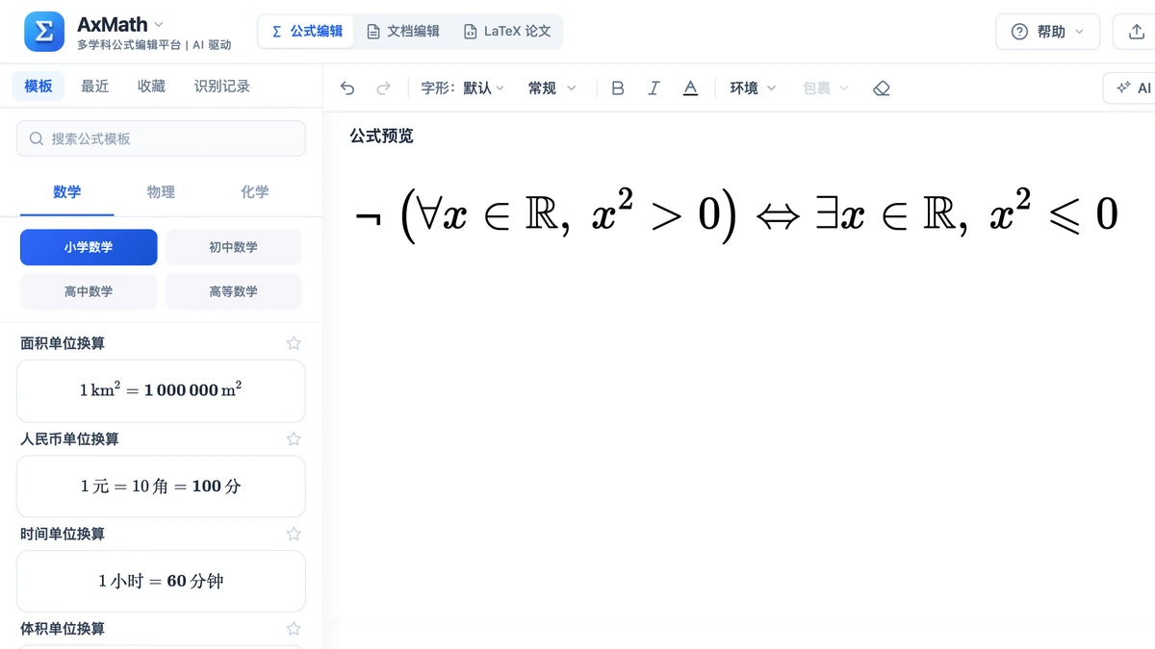Screen dimensions: 1155x649
Task: Choose the 高中数学 level button
Action: [x=89, y=291]
